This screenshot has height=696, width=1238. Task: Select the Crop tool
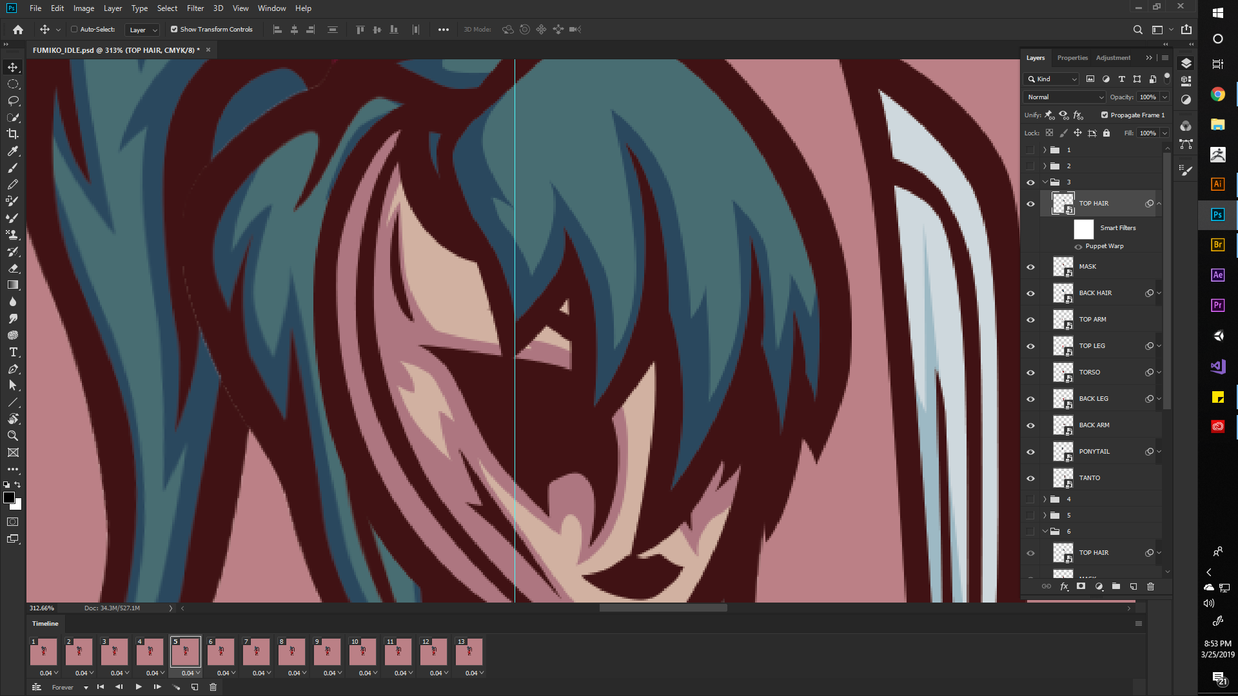tap(13, 134)
